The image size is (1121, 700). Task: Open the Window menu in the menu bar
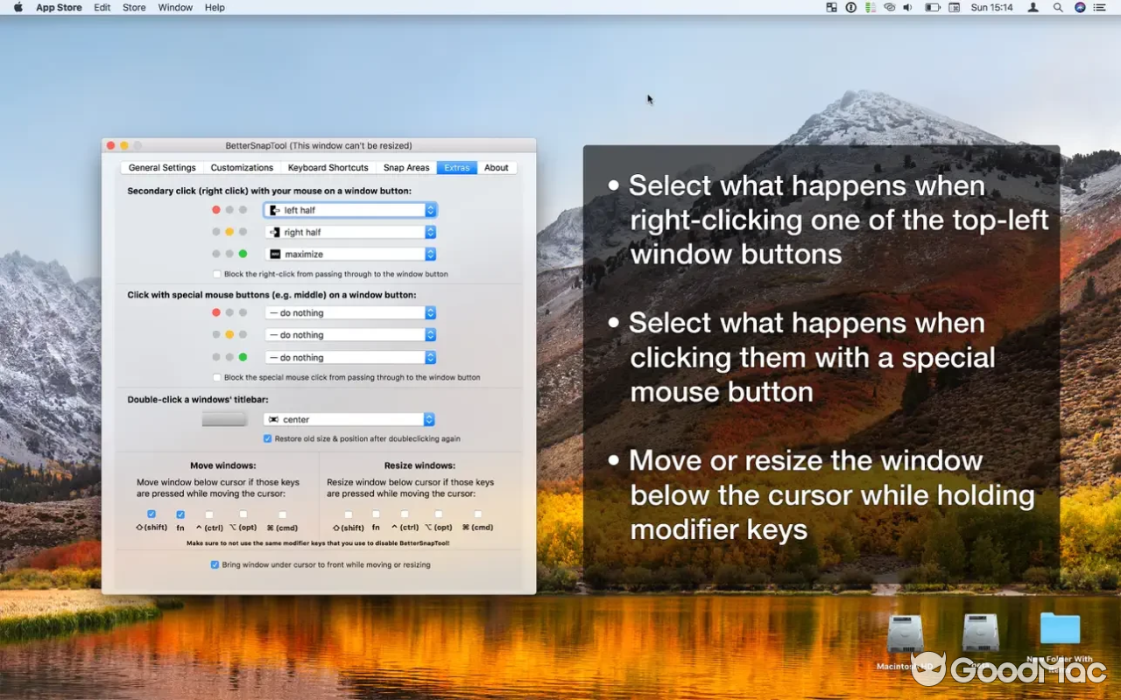pyautogui.click(x=174, y=7)
